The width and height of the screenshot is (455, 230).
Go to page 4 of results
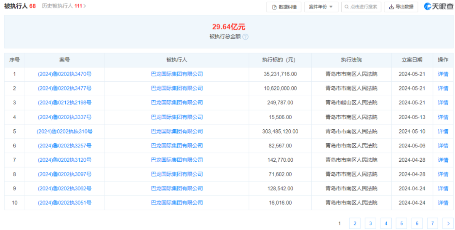[x=386, y=223]
